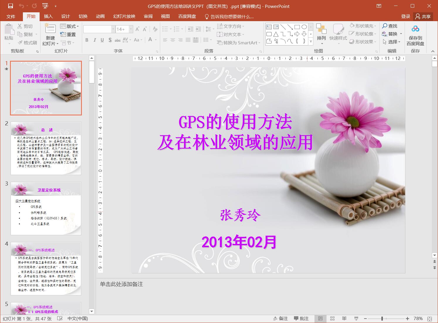Click the Save icon in quick access toolbar
The image size is (438, 323).
(x=11, y=6)
